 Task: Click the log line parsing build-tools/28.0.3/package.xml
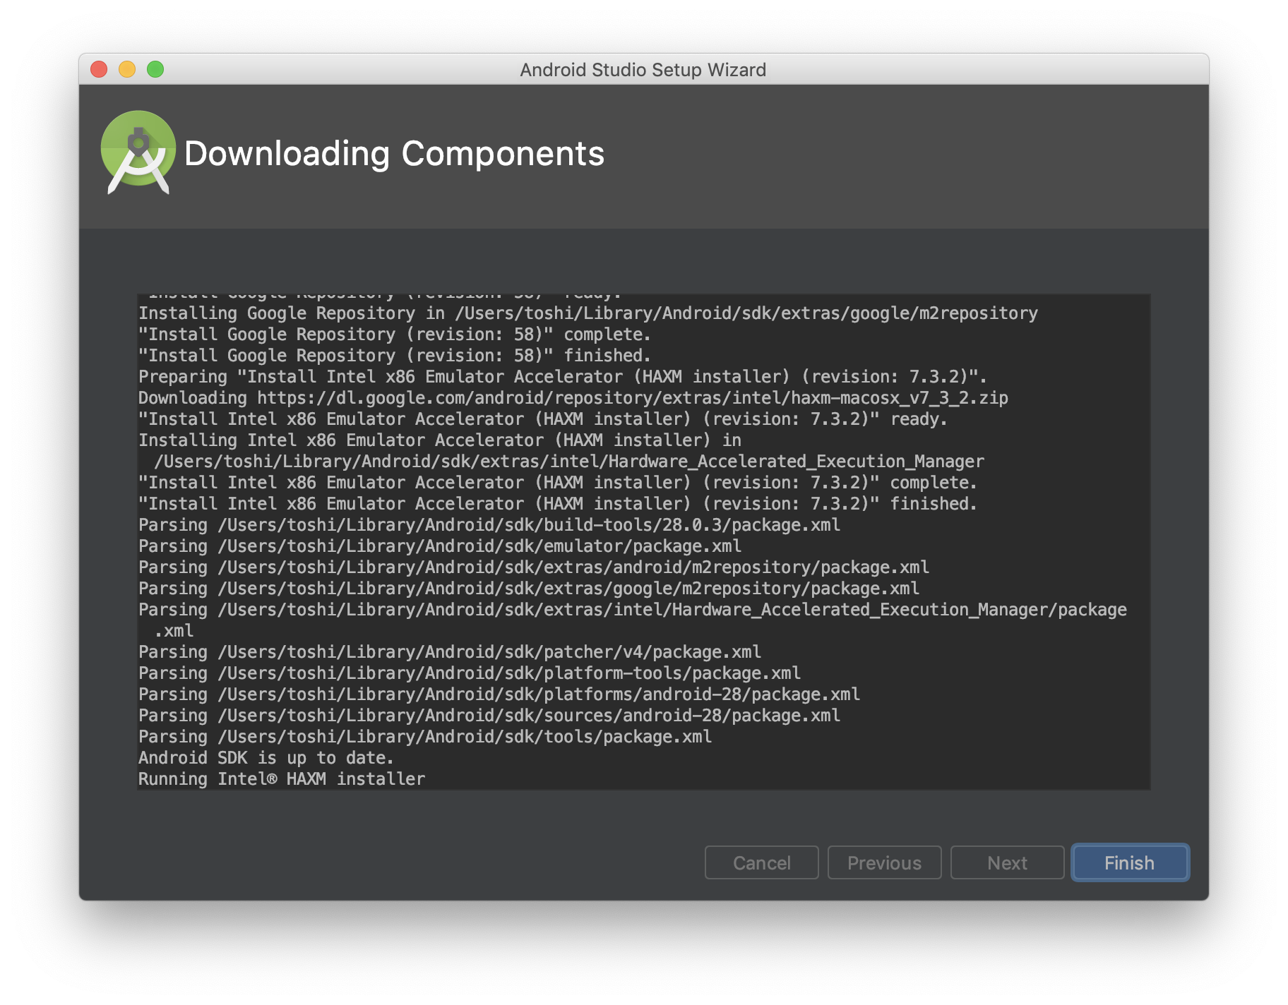coord(489,525)
